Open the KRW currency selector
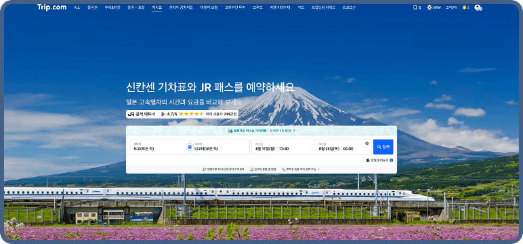Viewport: 523px width, 244px height. pos(437,7)
